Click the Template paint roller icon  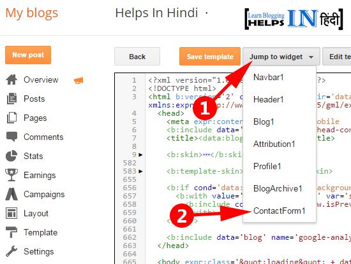tap(11, 232)
